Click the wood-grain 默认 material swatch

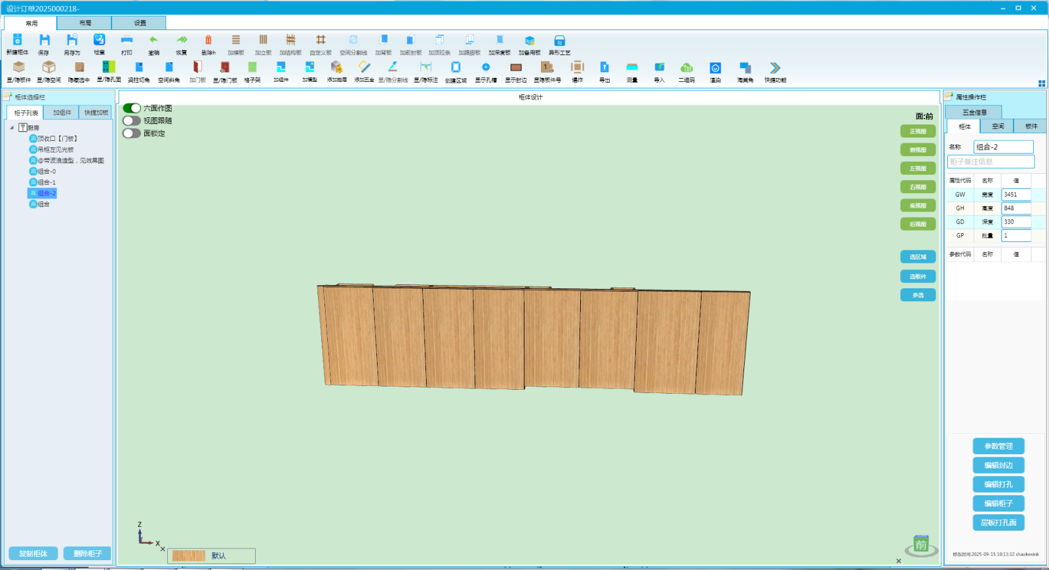tap(189, 556)
